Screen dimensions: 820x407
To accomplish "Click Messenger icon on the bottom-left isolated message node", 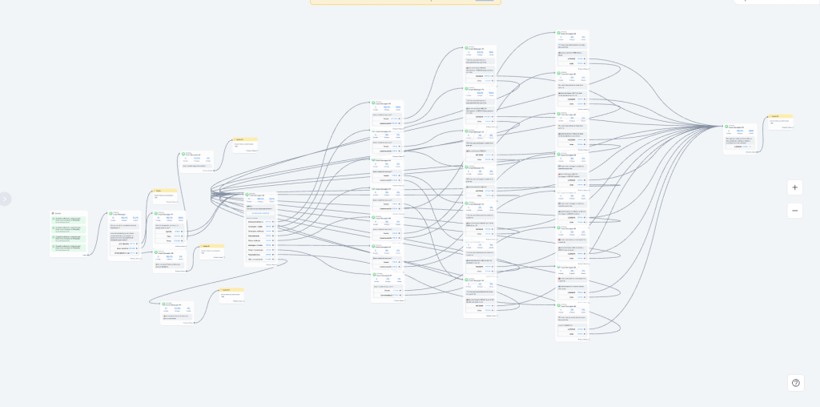I will pos(165,304).
